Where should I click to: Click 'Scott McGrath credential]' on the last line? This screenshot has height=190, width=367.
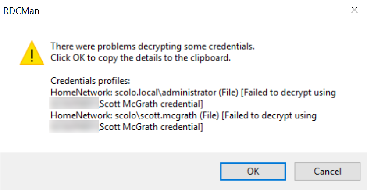[x=151, y=127]
